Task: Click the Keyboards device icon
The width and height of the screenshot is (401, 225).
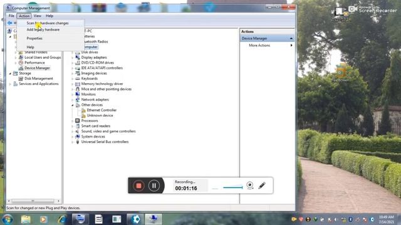Action: [78, 79]
